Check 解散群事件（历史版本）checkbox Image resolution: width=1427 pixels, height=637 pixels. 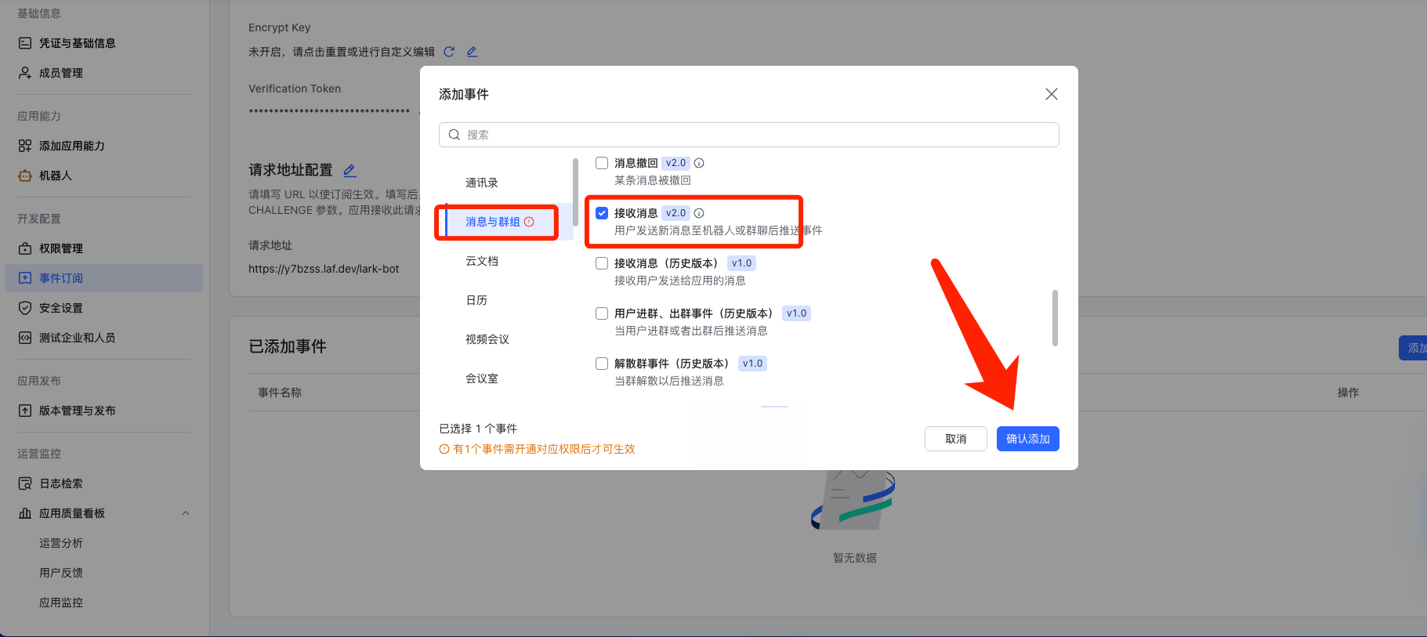(602, 364)
